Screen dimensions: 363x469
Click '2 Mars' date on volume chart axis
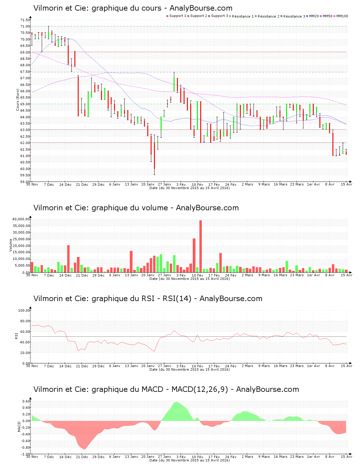(x=247, y=275)
